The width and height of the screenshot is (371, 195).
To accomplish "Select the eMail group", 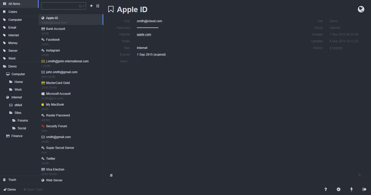I will point(19,105).
